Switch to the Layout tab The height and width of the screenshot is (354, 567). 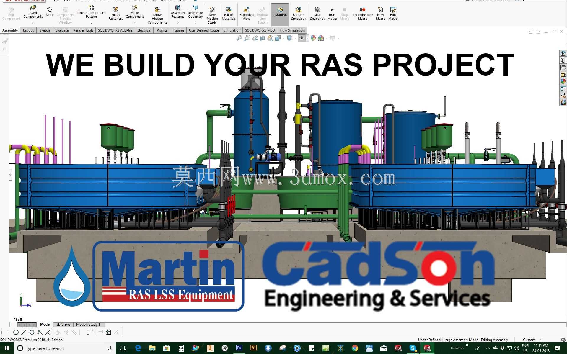pyautogui.click(x=28, y=30)
